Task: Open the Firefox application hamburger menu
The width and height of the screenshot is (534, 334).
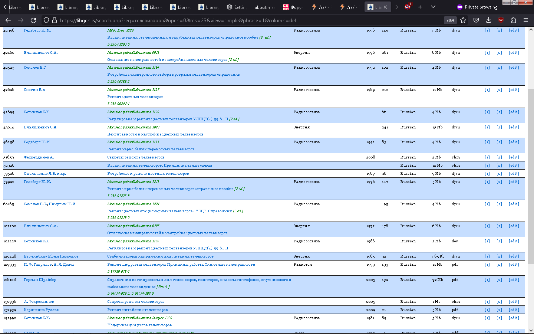Action: [526, 20]
